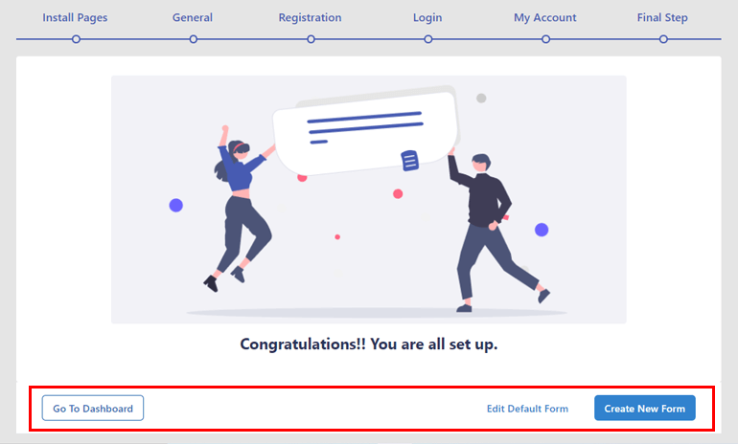Viewport: 738px width, 444px height.
Task: Click the Go To Dashboard button
Action: point(93,409)
